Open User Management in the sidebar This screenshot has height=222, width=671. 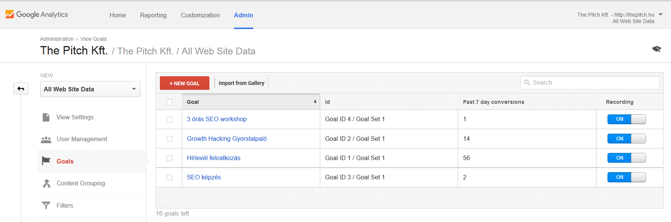pyautogui.click(x=82, y=139)
